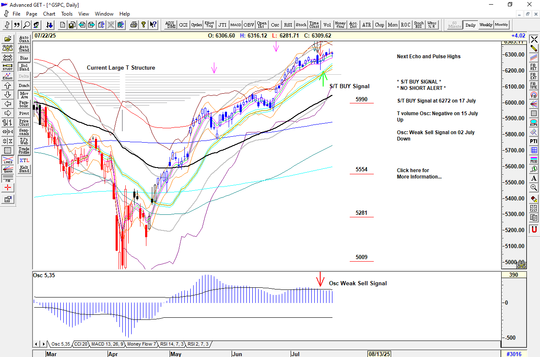Select the Elliott wave tool in left sidebar

[x=8, y=76]
